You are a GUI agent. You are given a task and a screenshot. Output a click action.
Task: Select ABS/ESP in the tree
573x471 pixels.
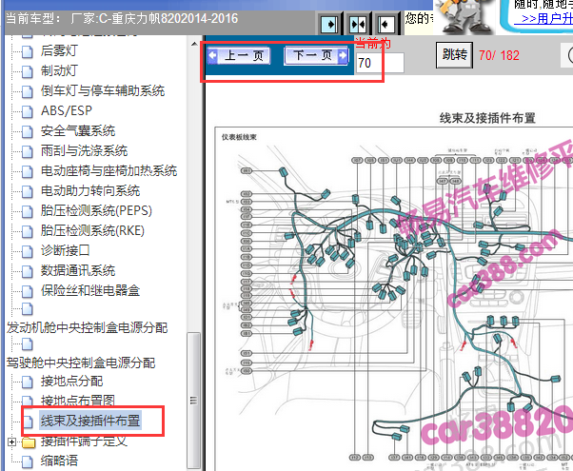[x=67, y=110]
